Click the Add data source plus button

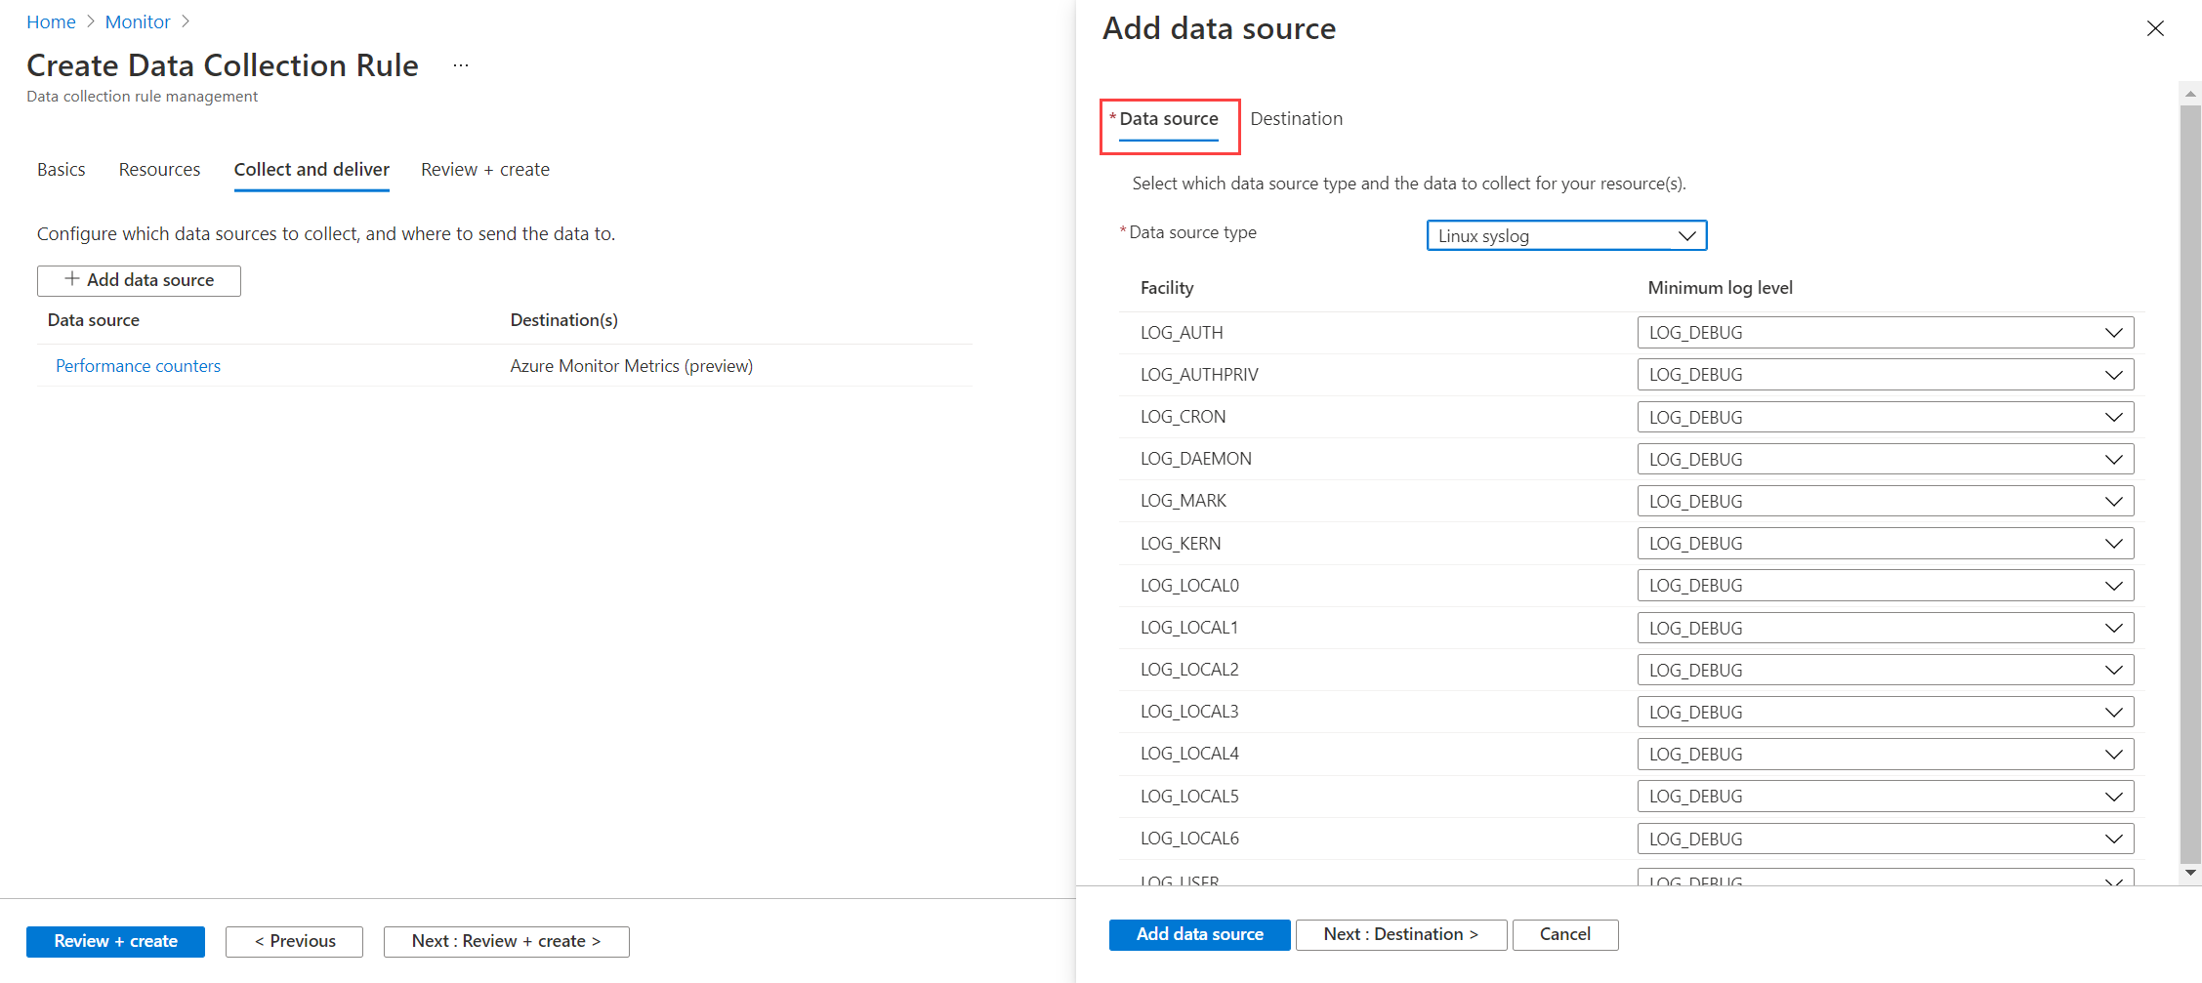click(x=138, y=280)
